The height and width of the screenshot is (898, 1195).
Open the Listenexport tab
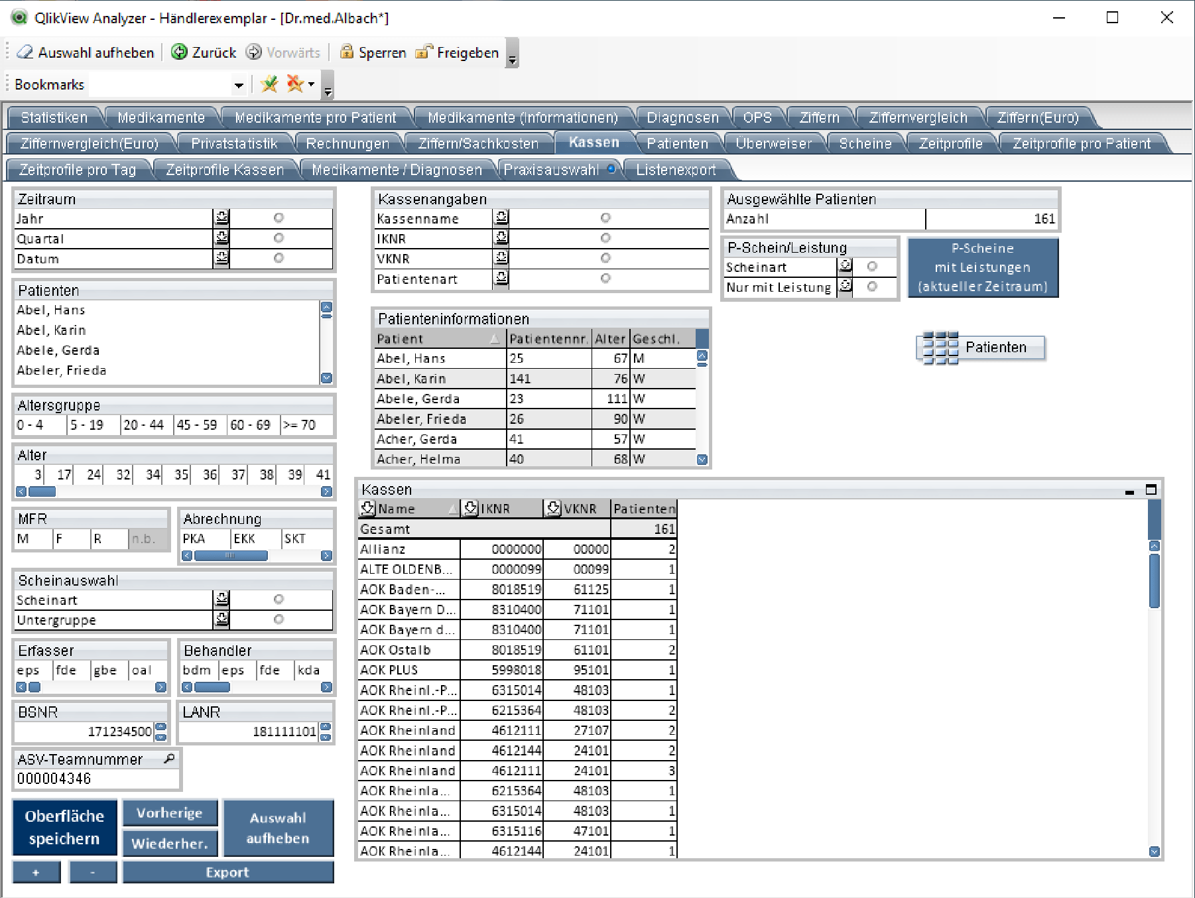click(x=676, y=170)
